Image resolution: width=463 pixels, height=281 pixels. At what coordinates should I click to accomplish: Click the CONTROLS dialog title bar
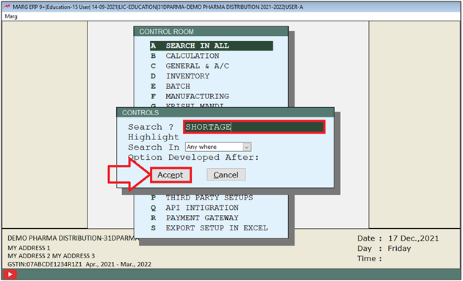pos(226,113)
